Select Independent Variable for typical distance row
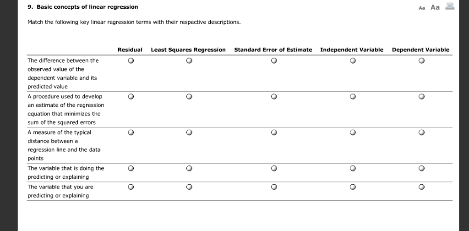This screenshot has width=469, height=231. (353, 132)
